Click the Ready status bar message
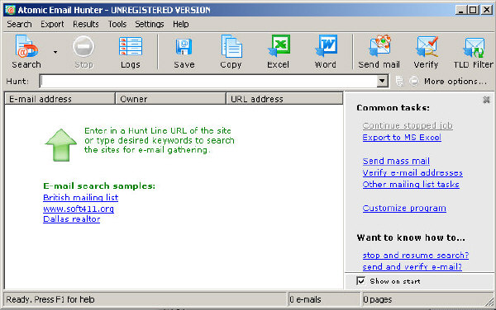 click(145, 299)
